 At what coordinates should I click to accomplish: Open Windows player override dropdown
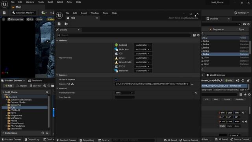(x=143, y=71)
